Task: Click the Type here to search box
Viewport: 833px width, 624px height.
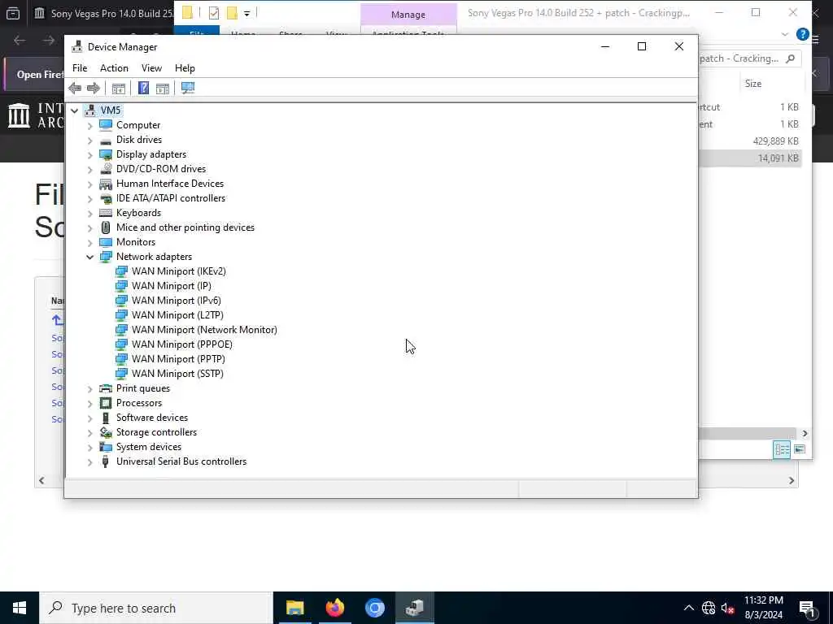Action: point(156,608)
